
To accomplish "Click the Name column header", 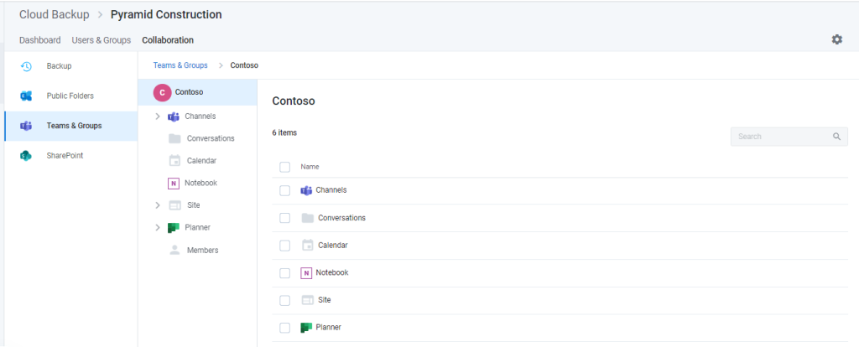I will (x=310, y=167).
